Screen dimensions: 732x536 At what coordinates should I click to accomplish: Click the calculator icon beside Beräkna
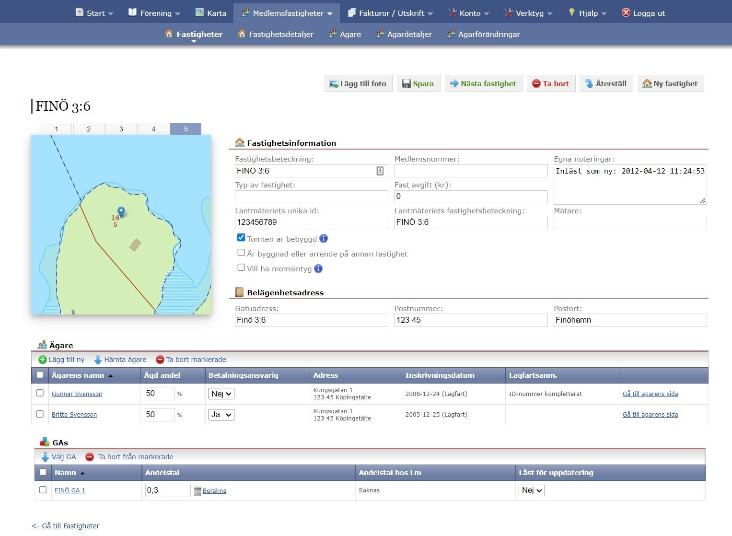coord(198,491)
